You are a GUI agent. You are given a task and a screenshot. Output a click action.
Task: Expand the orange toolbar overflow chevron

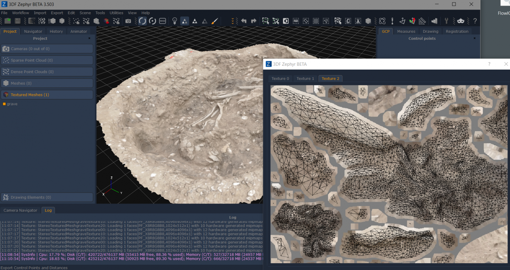click(x=233, y=21)
